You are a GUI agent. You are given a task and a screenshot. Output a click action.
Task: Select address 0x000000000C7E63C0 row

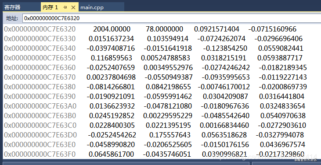40,125
